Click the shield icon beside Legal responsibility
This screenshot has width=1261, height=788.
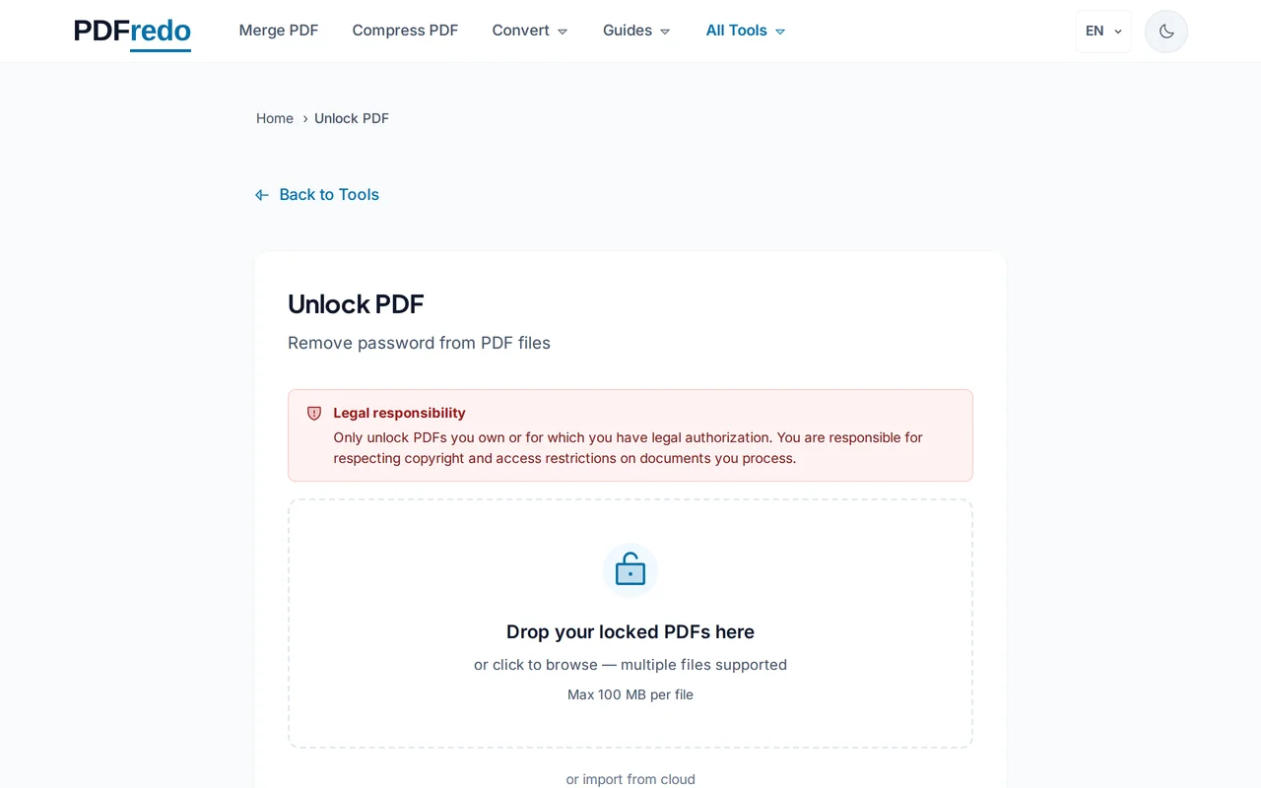pyautogui.click(x=313, y=414)
